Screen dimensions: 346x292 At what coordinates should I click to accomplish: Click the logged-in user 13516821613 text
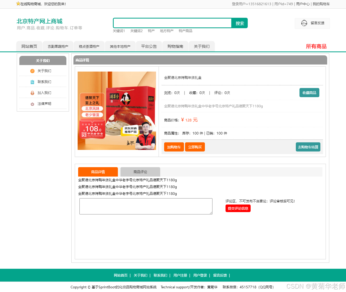[251, 4]
